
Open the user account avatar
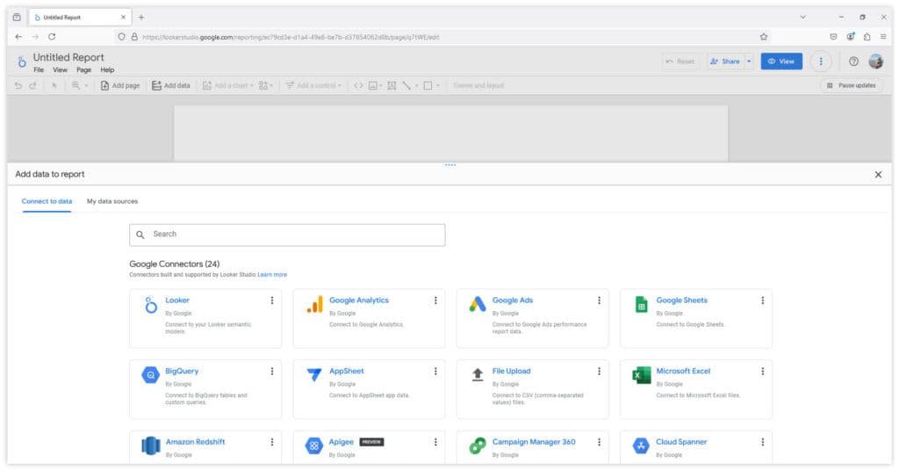coord(875,62)
